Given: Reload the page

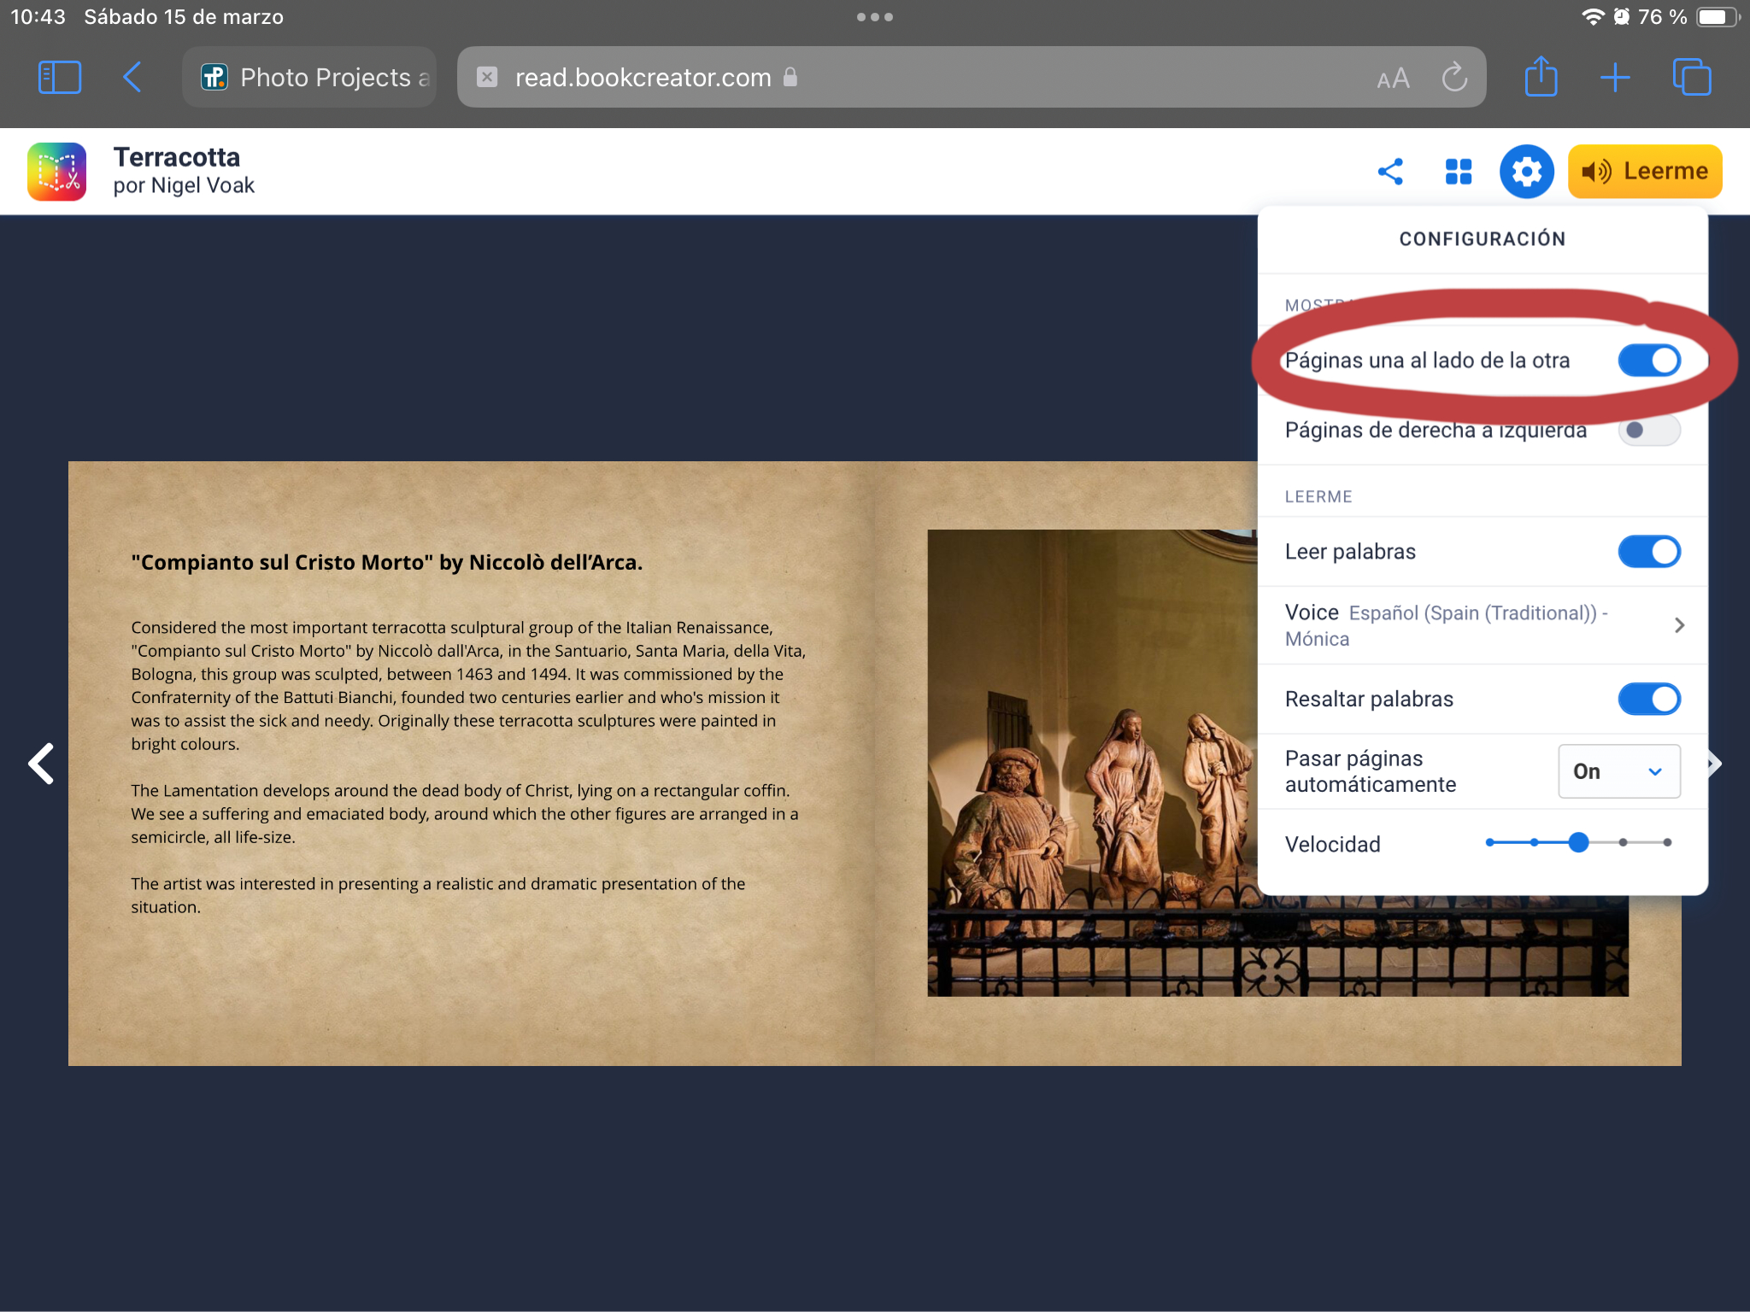Looking at the screenshot, I should (x=1454, y=78).
